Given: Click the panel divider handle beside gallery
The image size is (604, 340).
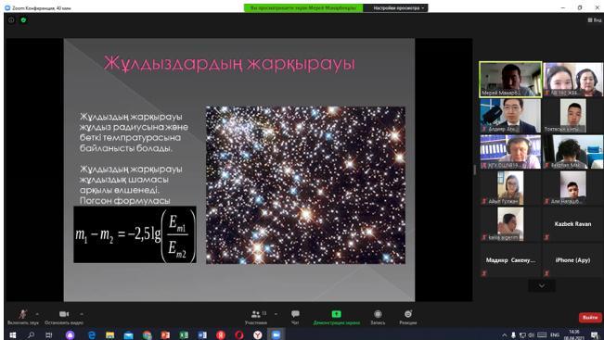Looking at the screenshot, I should 475,170.
